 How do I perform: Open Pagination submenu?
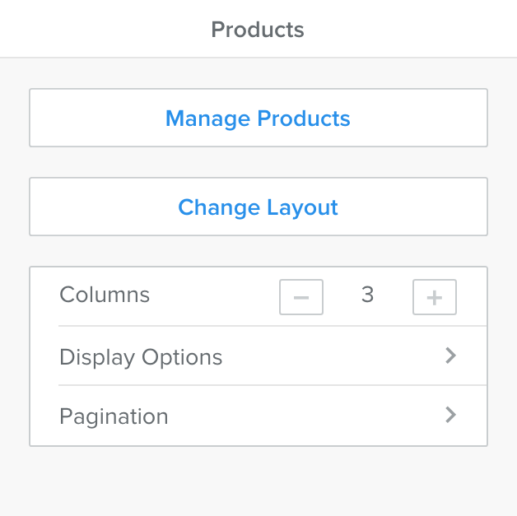pos(258,416)
